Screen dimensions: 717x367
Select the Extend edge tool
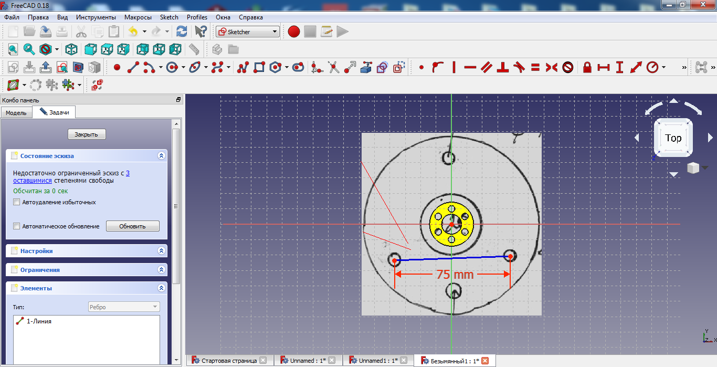click(x=350, y=67)
